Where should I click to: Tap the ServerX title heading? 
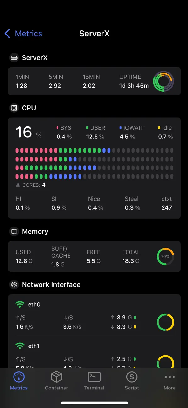click(x=94, y=34)
